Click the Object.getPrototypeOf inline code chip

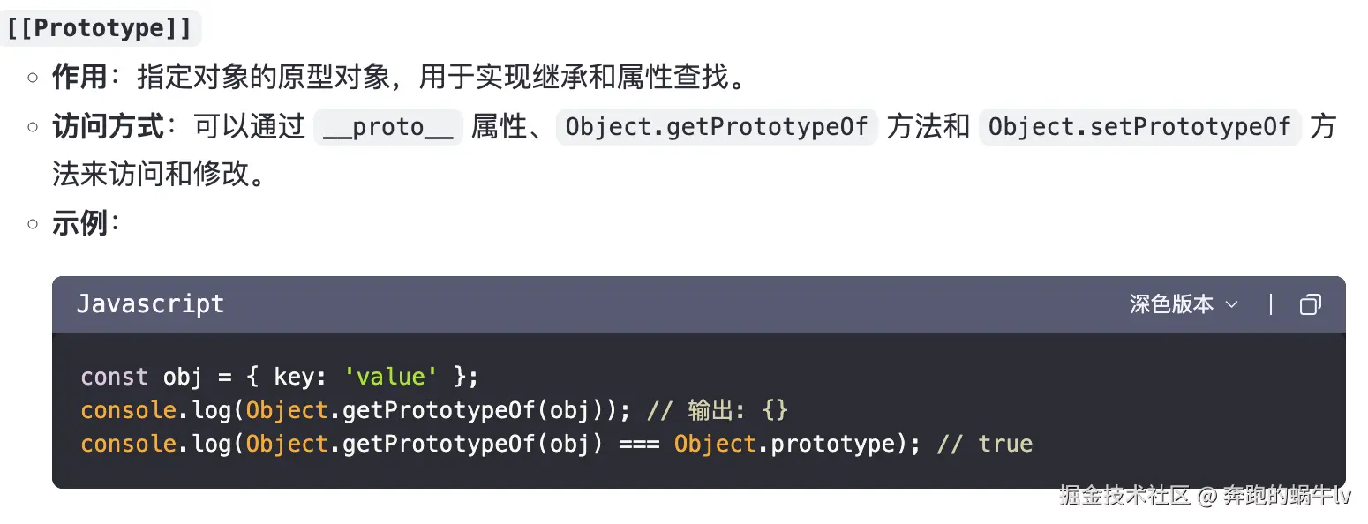(717, 127)
